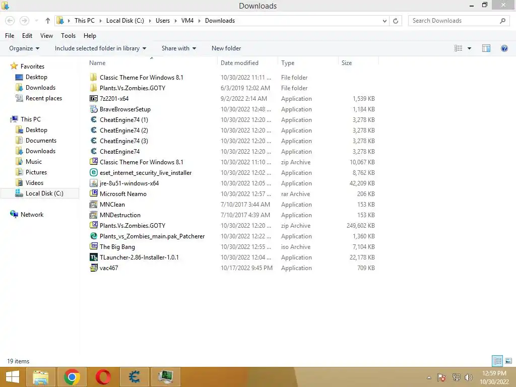The image size is (516, 387).
Task: Select Videos in navigation pane
Action: click(35, 182)
